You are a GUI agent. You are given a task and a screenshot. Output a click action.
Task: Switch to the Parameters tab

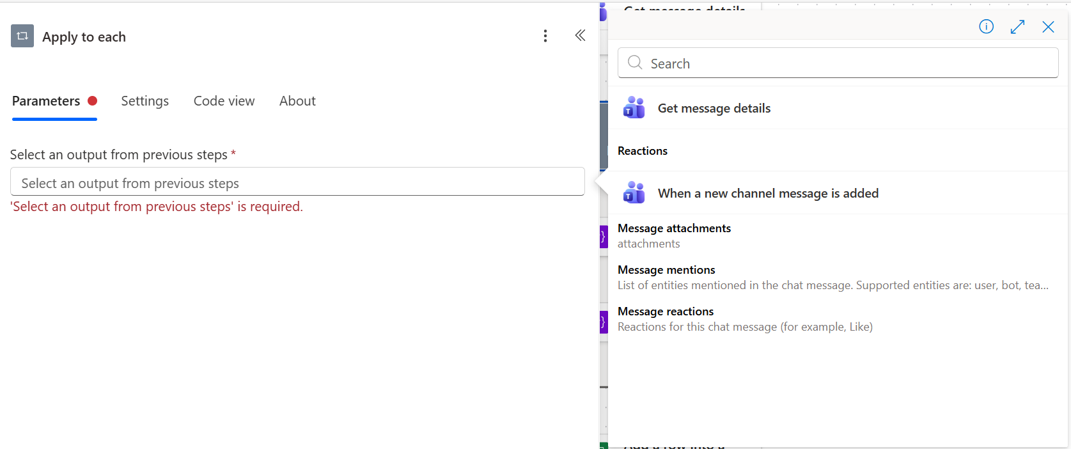click(x=54, y=101)
